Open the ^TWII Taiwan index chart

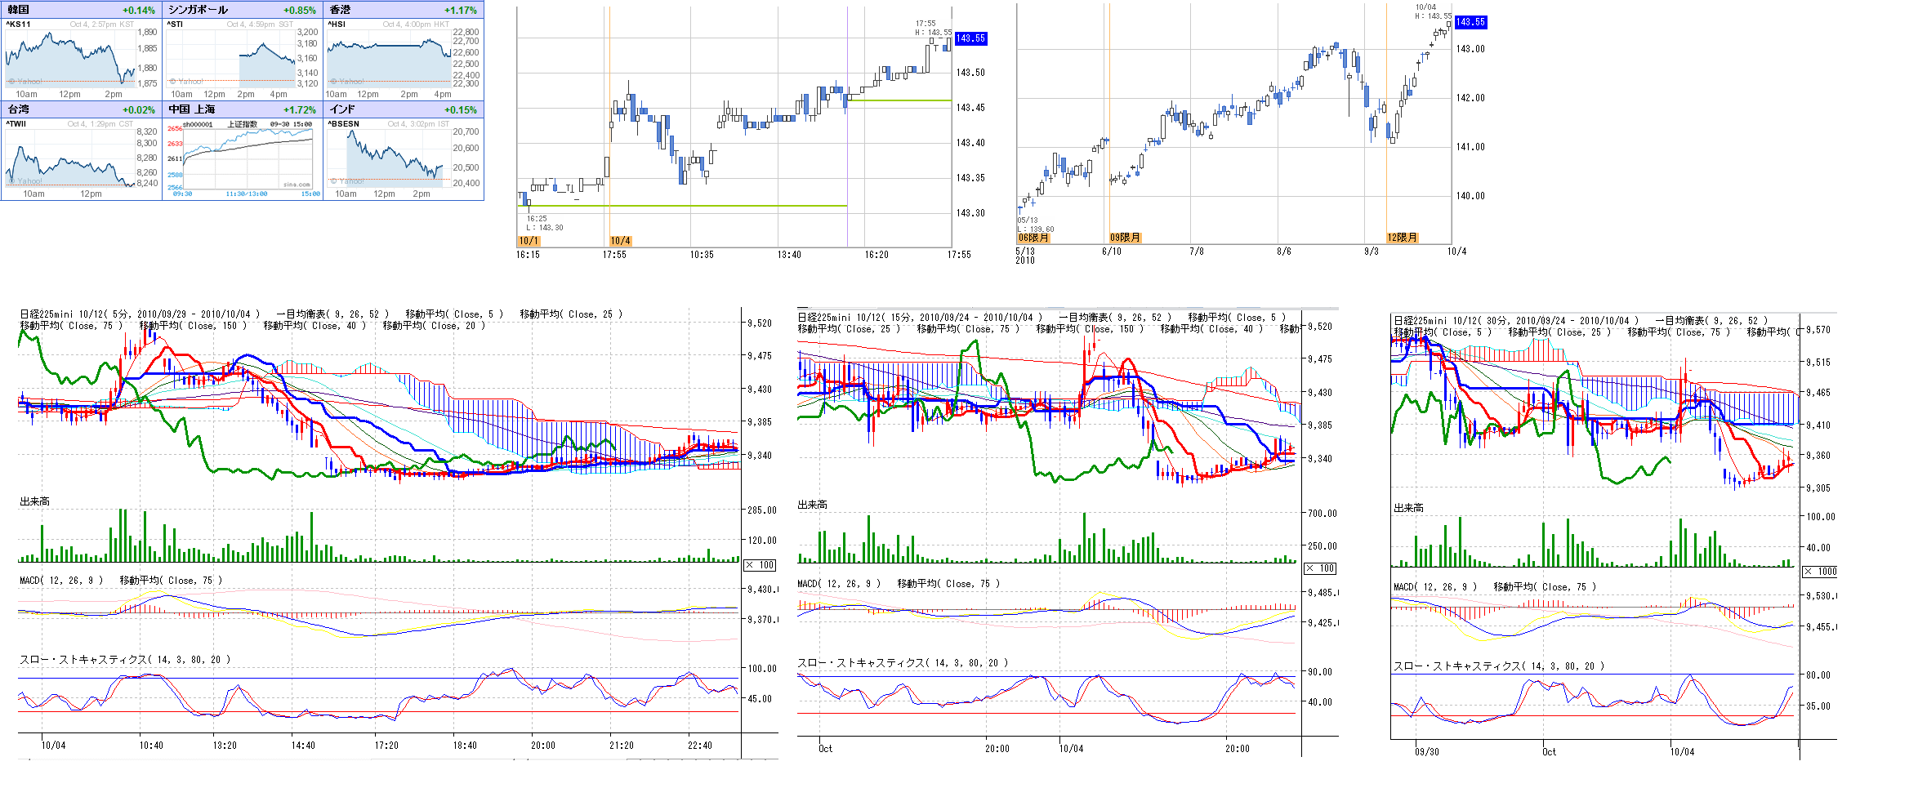point(69,157)
